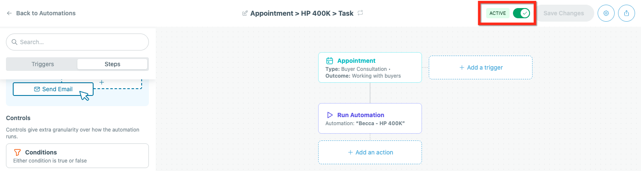This screenshot has height=171, width=641.
Task: Click Add an action box
Action: (x=370, y=152)
